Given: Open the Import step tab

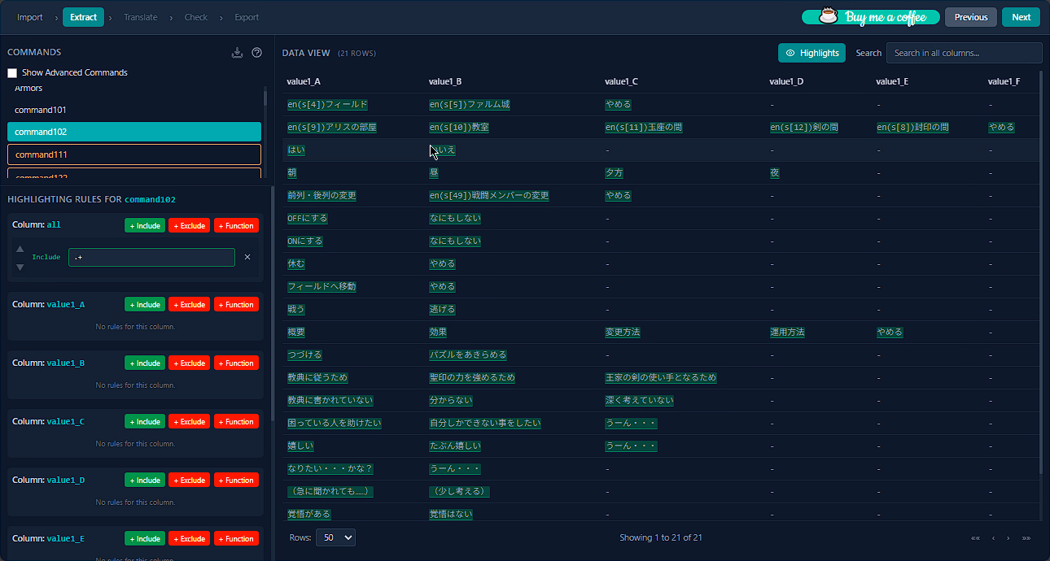Looking at the screenshot, I should click(x=30, y=17).
